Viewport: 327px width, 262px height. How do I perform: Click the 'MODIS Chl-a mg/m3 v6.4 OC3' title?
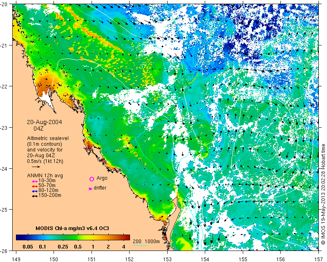(72, 228)
